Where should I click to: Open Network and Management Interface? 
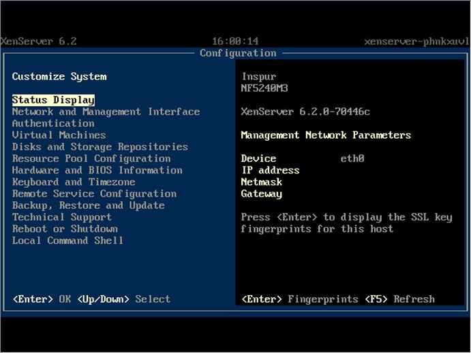[x=106, y=112]
